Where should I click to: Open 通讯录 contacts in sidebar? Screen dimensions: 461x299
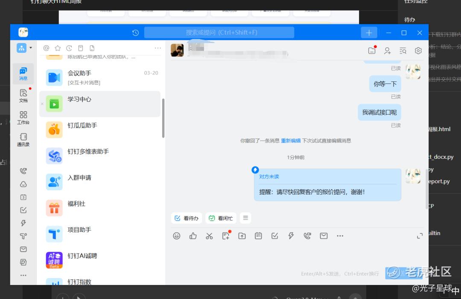pos(23,140)
